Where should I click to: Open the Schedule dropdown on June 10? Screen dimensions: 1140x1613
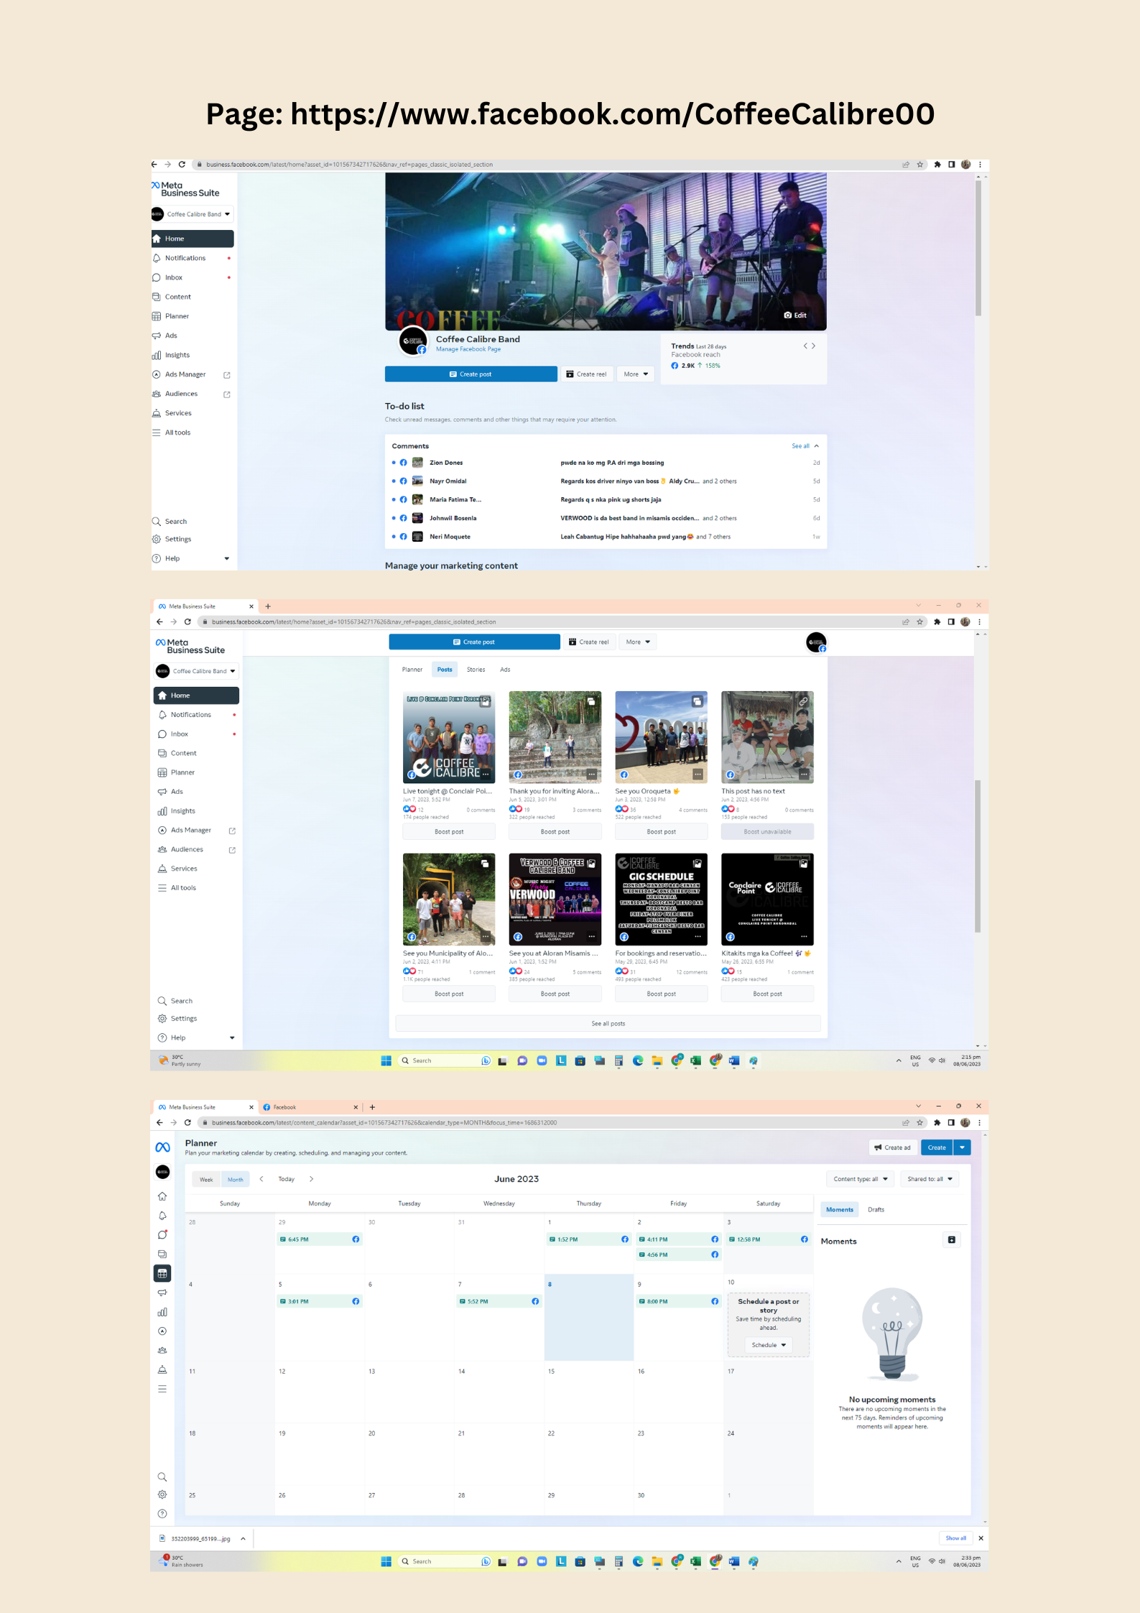click(x=769, y=1345)
